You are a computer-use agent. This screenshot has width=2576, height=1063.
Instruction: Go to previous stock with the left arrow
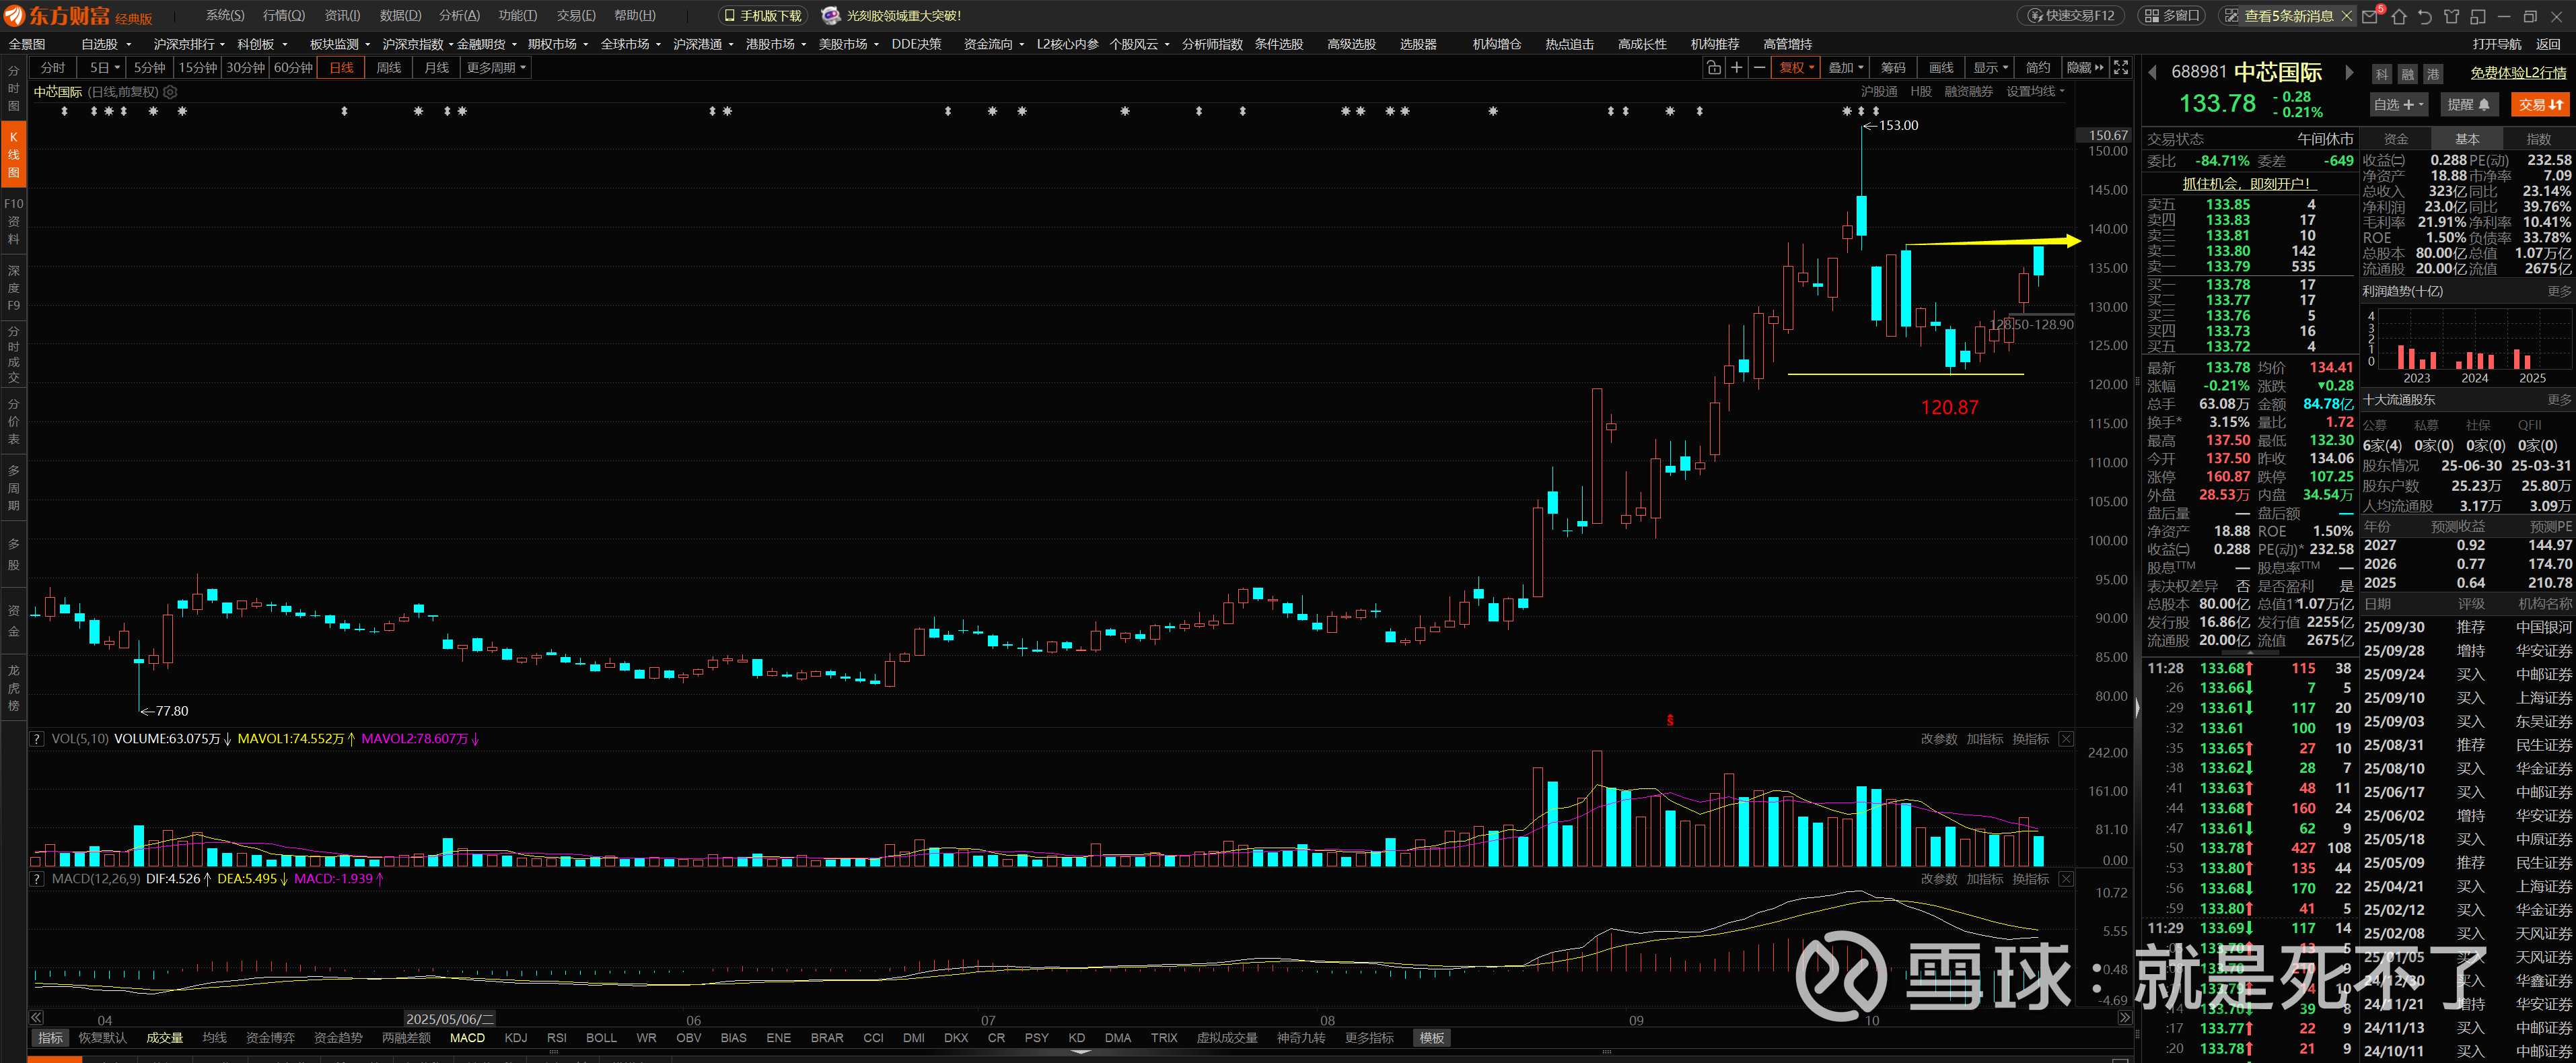click(x=2153, y=72)
